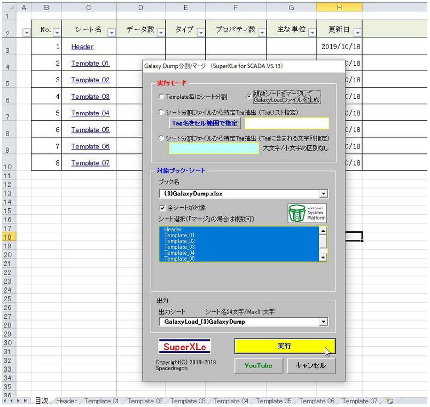Switch to the Template_06 sheet tab
The image size is (430, 407).
click(317, 401)
